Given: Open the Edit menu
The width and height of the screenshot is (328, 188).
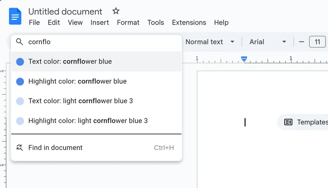Looking at the screenshot, I should (54, 23).
